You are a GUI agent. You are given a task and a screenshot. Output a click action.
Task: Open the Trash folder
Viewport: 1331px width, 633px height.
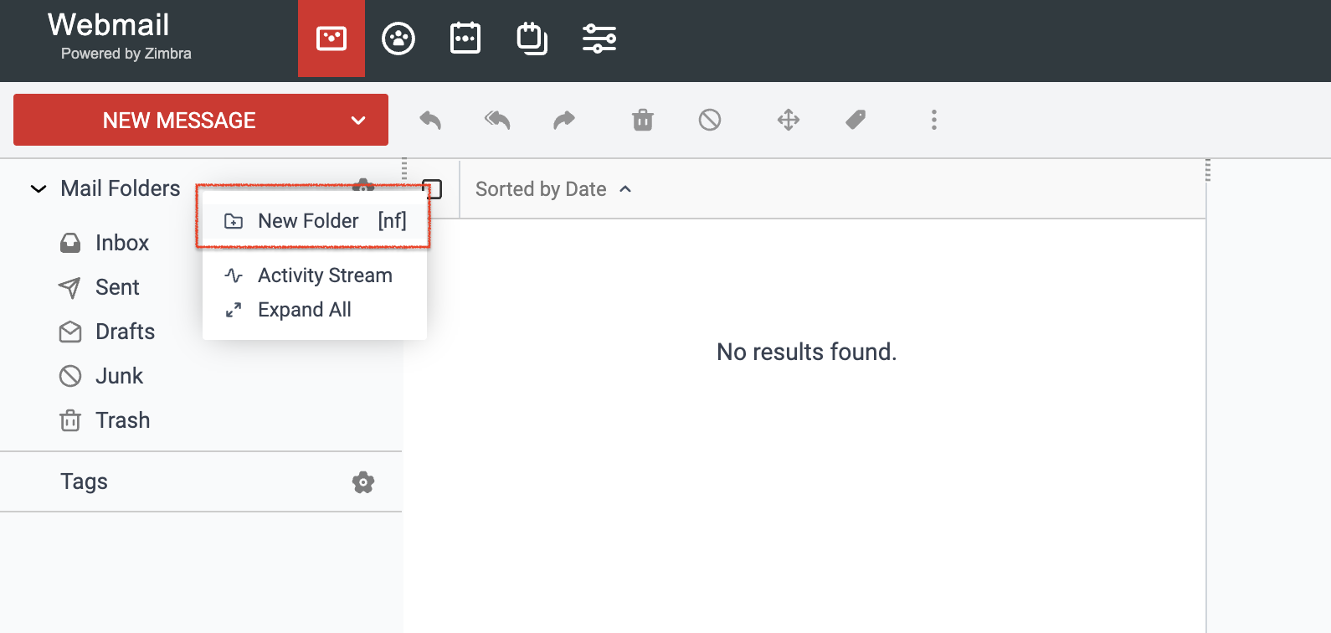click(x=123, y=420)
